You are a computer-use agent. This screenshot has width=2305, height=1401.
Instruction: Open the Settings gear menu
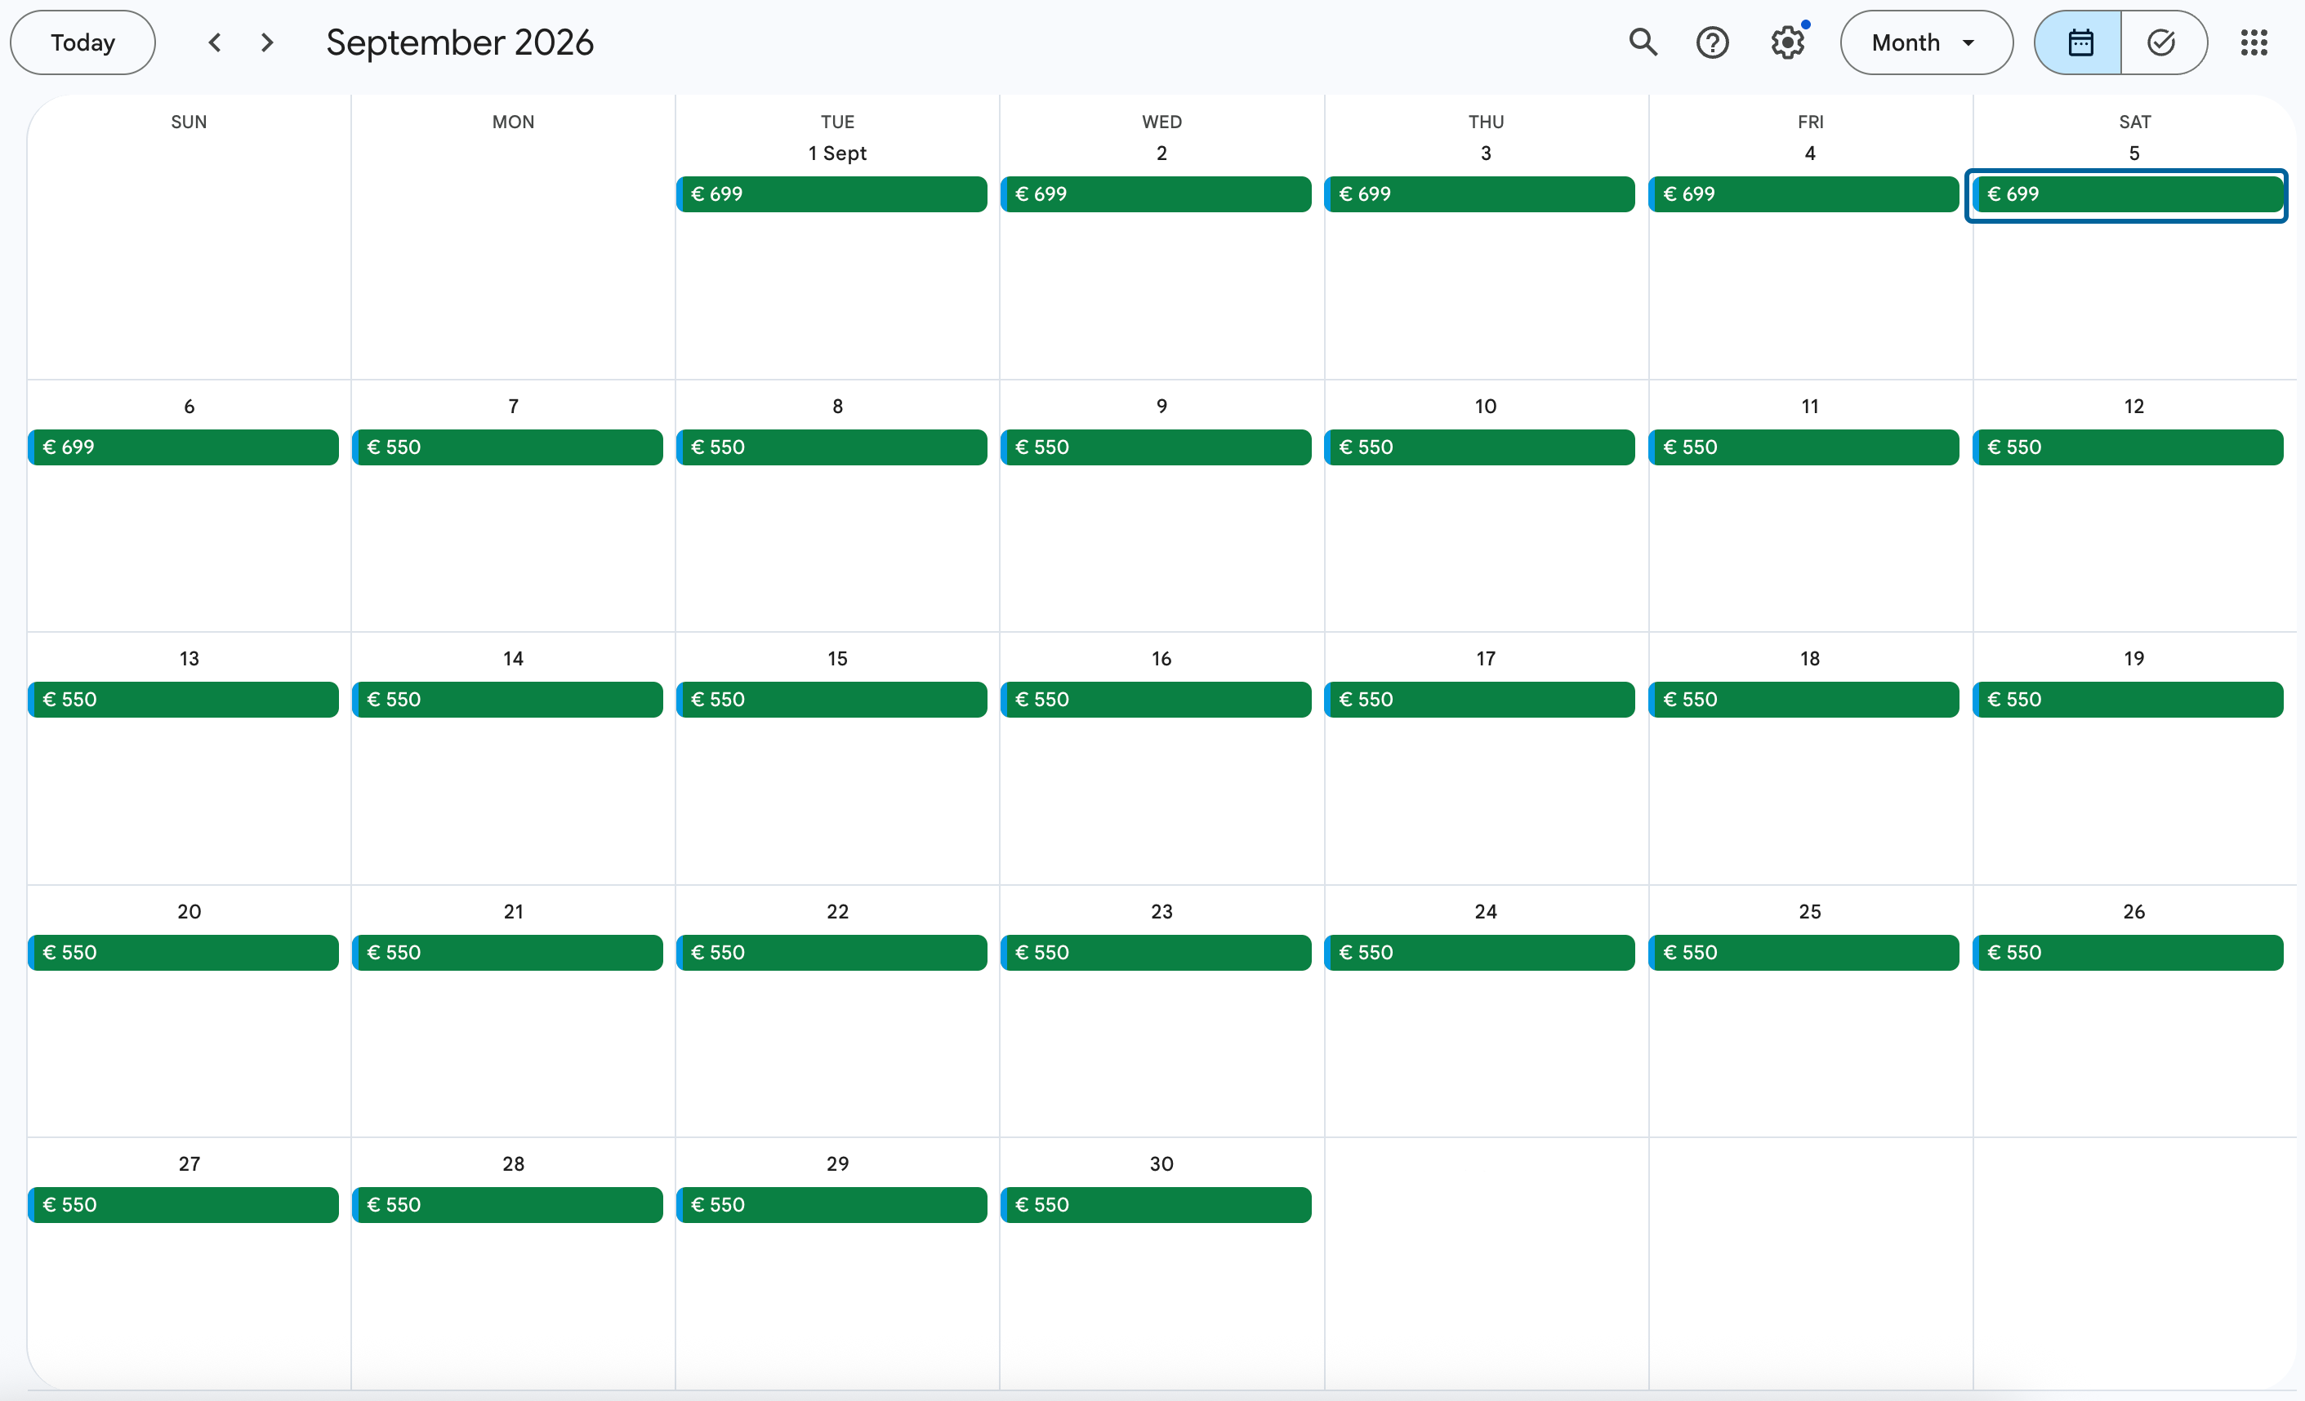[1787, 42]
